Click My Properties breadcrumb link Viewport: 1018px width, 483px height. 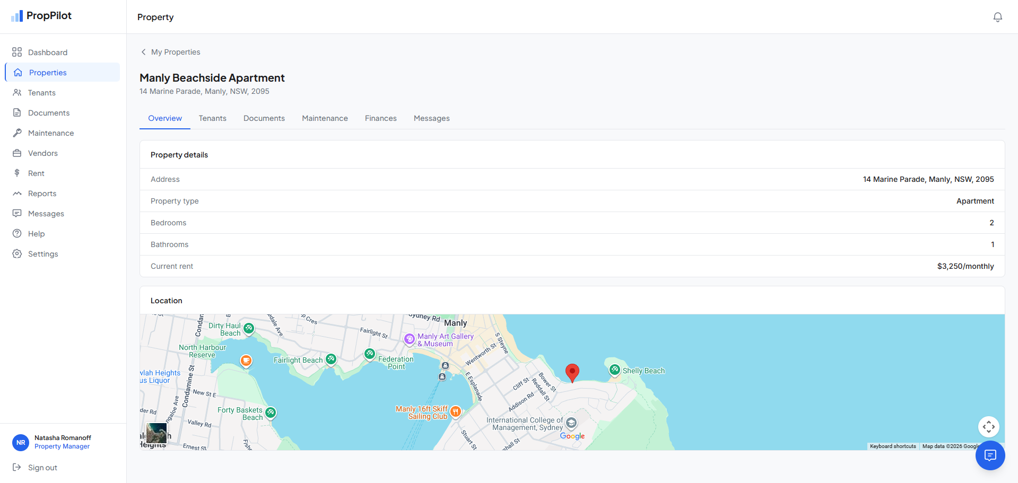[x=176, y=52]
